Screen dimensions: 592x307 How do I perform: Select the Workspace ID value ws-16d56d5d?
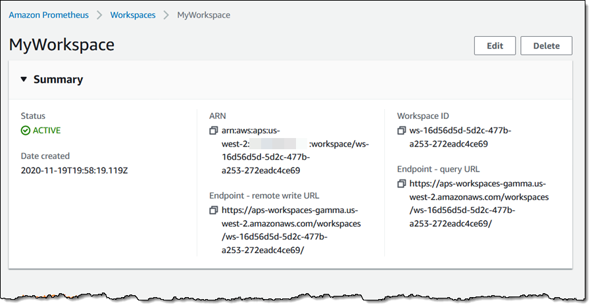pyautogui.click(x=460, y=137)
